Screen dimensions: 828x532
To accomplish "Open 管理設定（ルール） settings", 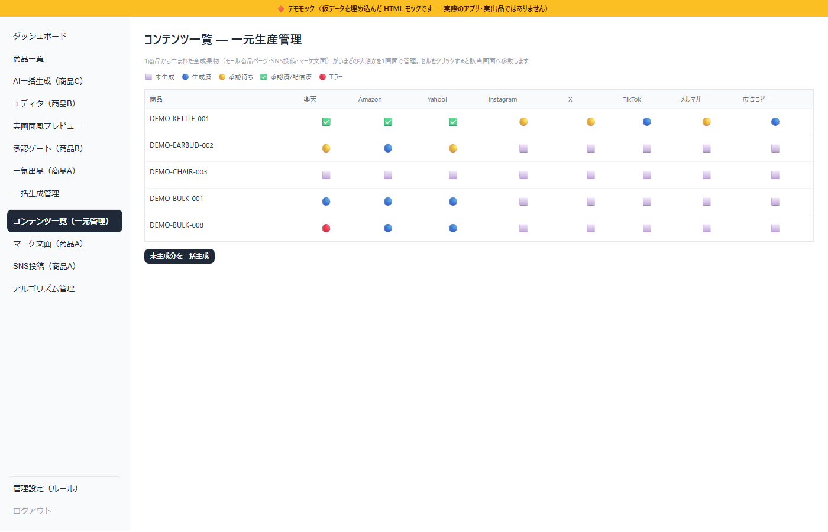I will tap(64, 488).
